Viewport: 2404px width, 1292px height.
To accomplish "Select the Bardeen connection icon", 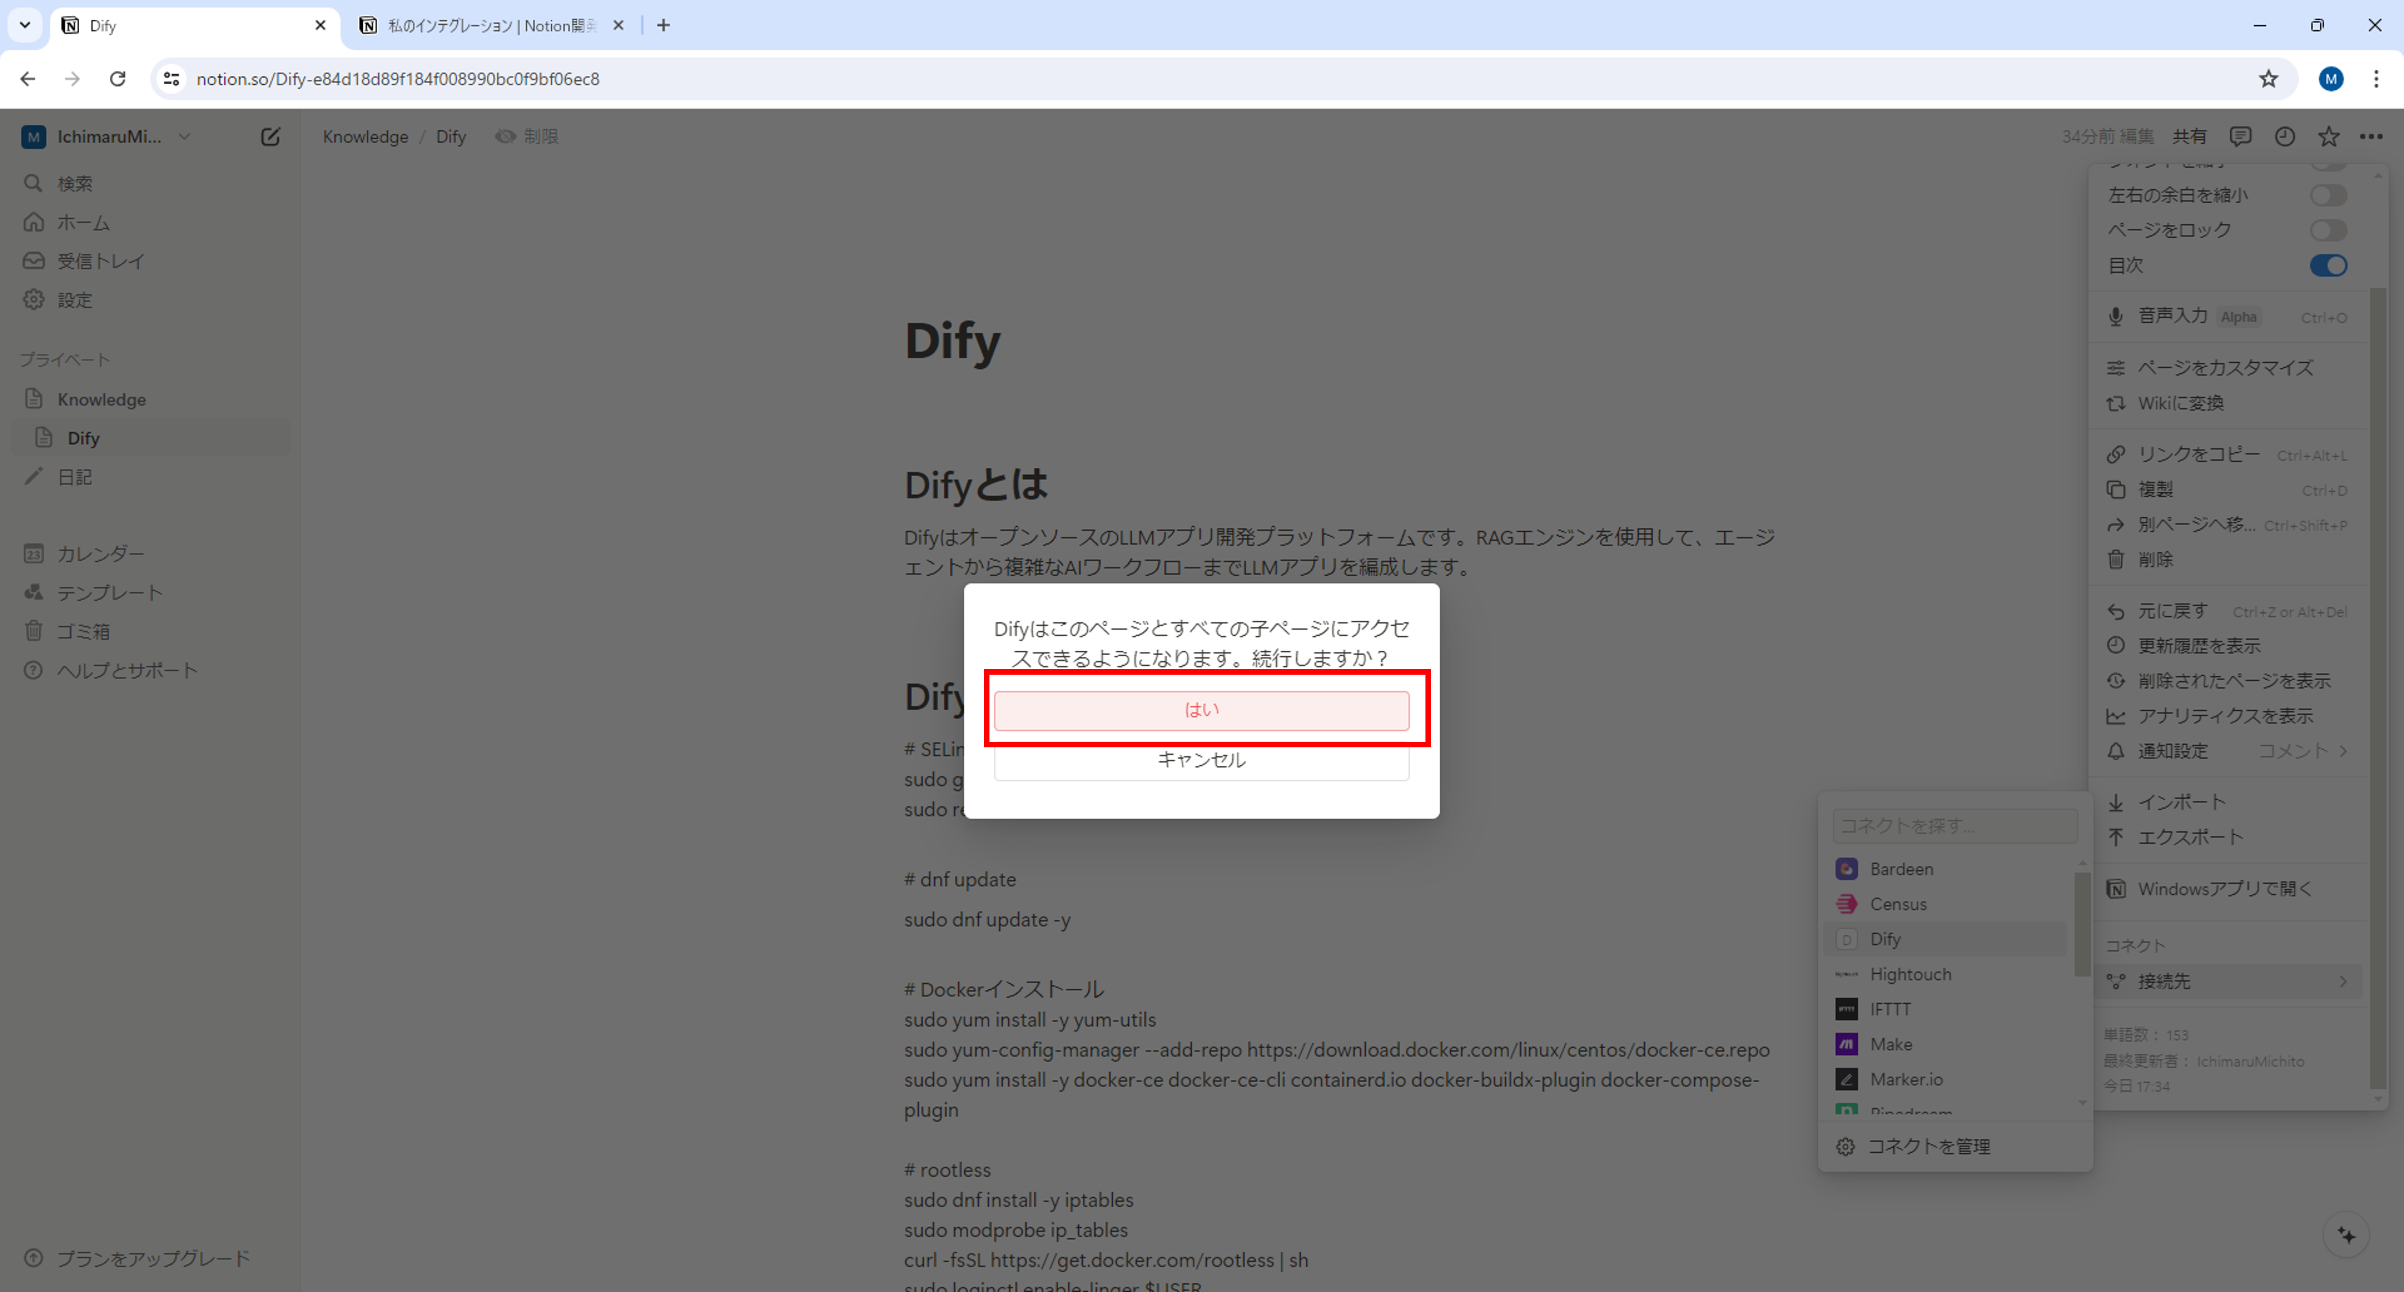I will coord(1846,869).
